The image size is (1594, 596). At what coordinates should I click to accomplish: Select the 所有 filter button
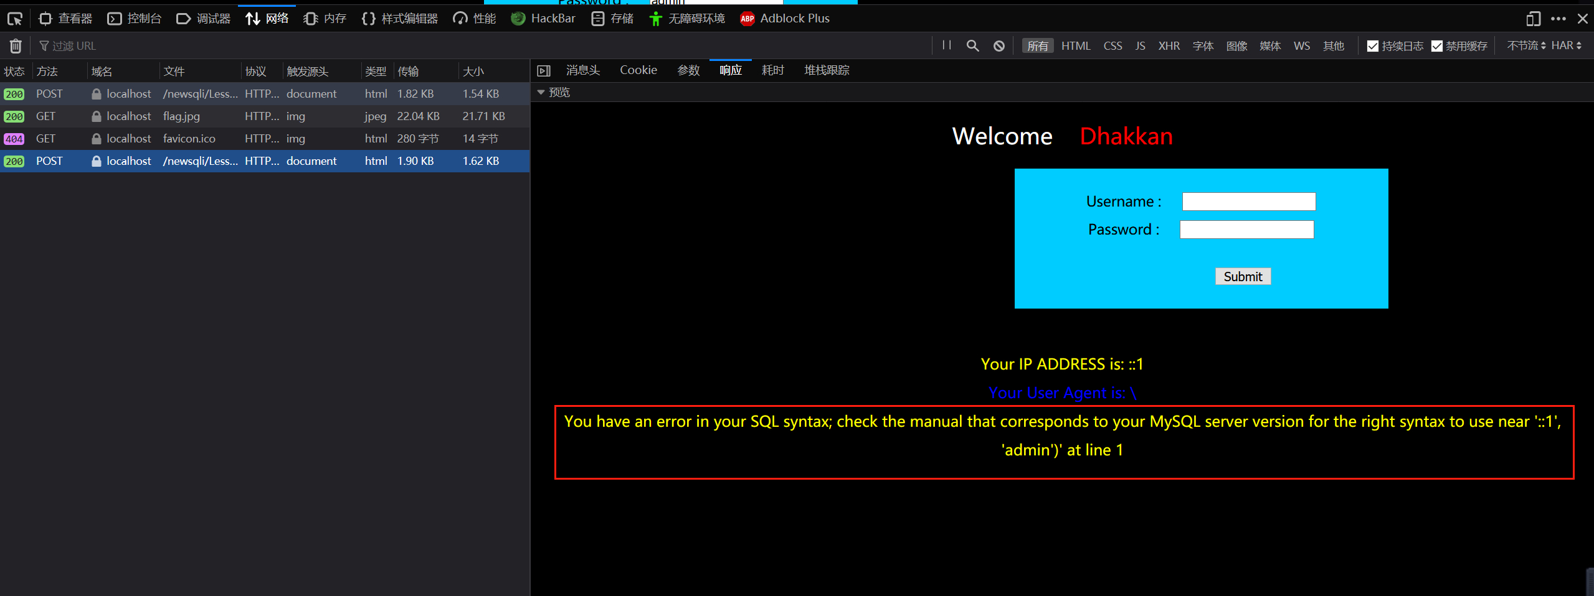1038,46
